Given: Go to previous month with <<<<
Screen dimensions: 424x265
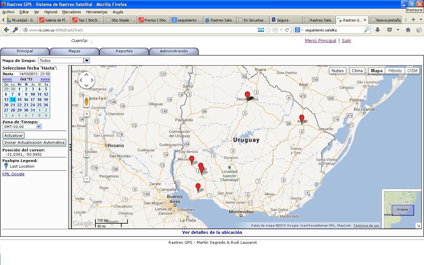Looking at the screenshot, I should [x=7, y=79].
